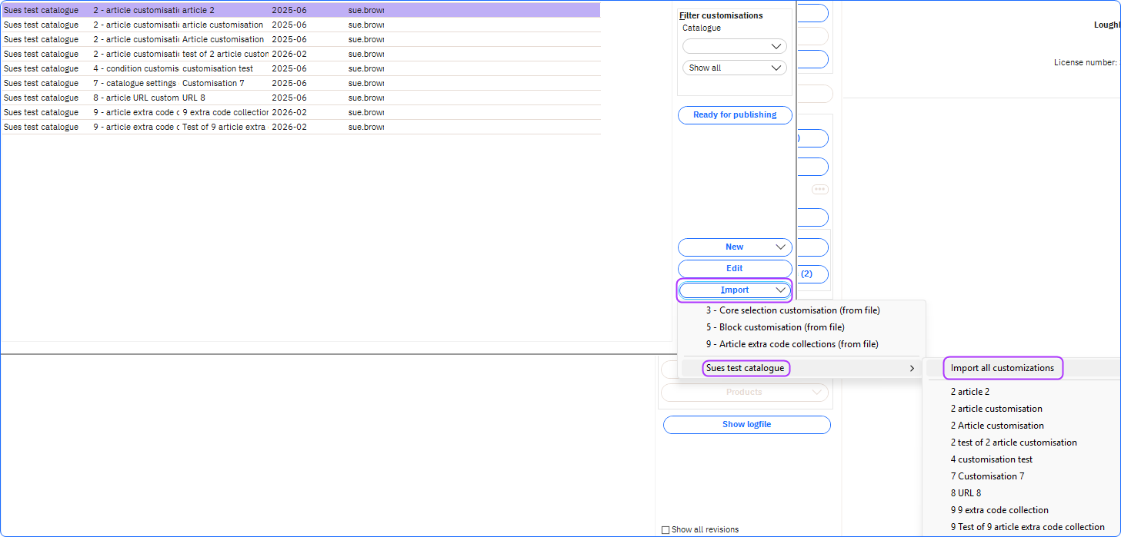Select "5 - Block customisation (from file)"
The image size is (1121, 537).
(x=775, y=327)
